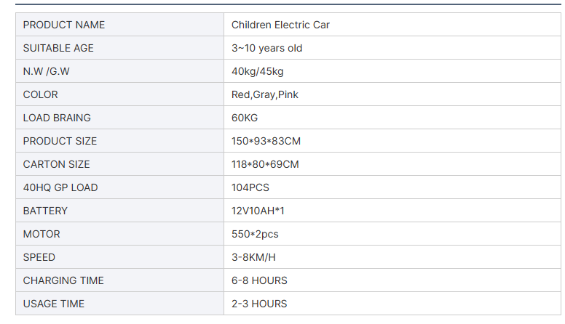Click the PRODUCT NAME label cell
565x324 pixels.
click(x=64, y=25)
